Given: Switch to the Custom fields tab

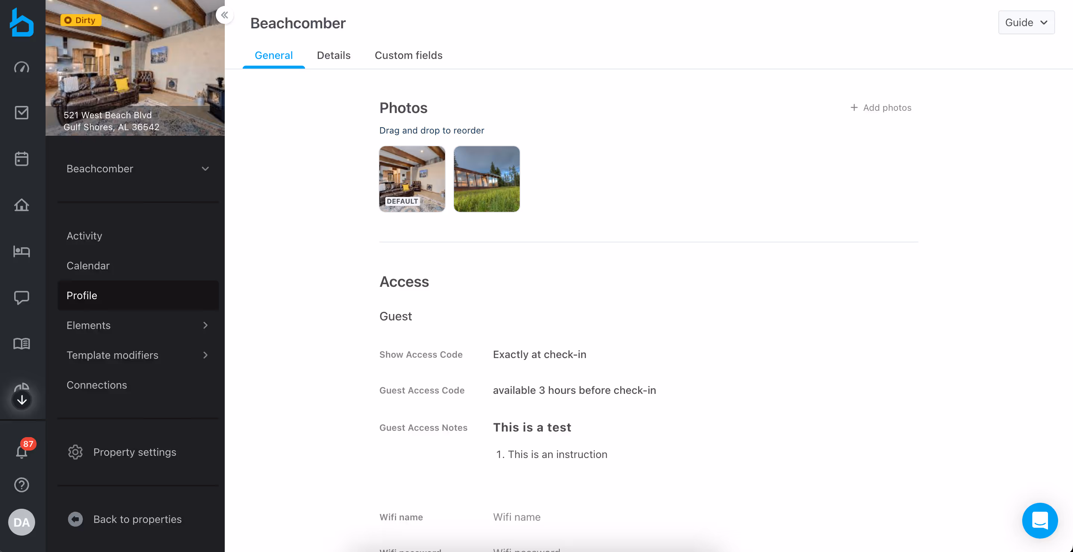Looking at the screenshot, I should pyautogui.click(x=408, y=55).
